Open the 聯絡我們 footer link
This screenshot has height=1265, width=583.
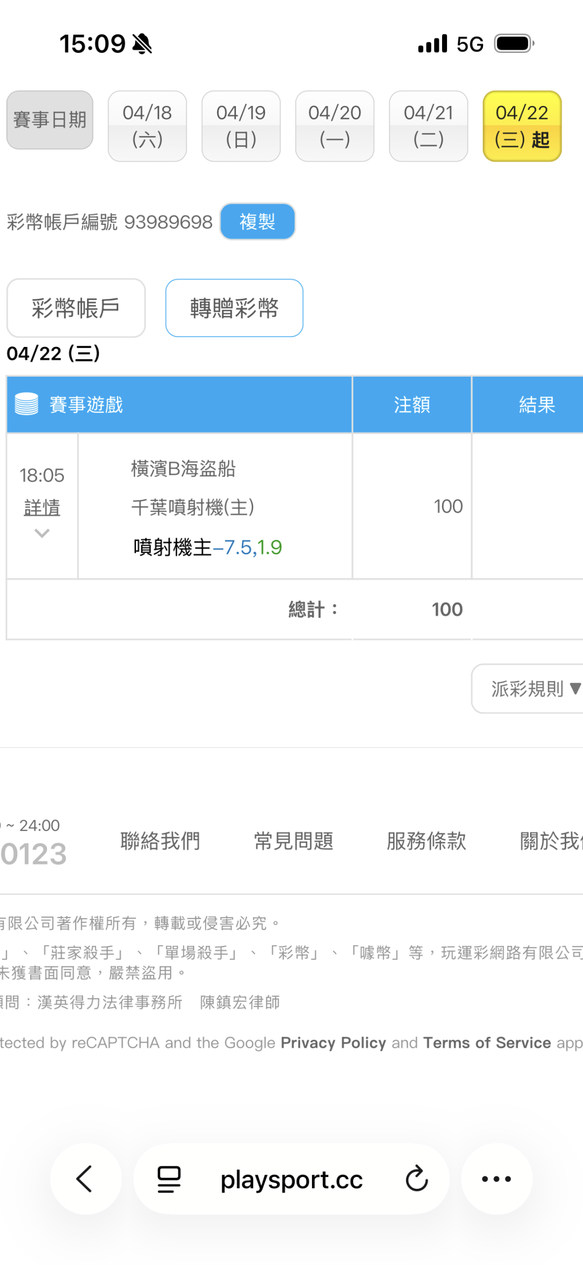[160, 841]
